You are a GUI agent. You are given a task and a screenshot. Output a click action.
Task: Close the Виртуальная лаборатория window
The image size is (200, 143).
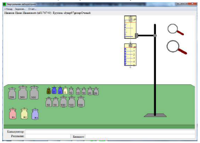coord(192,4)
